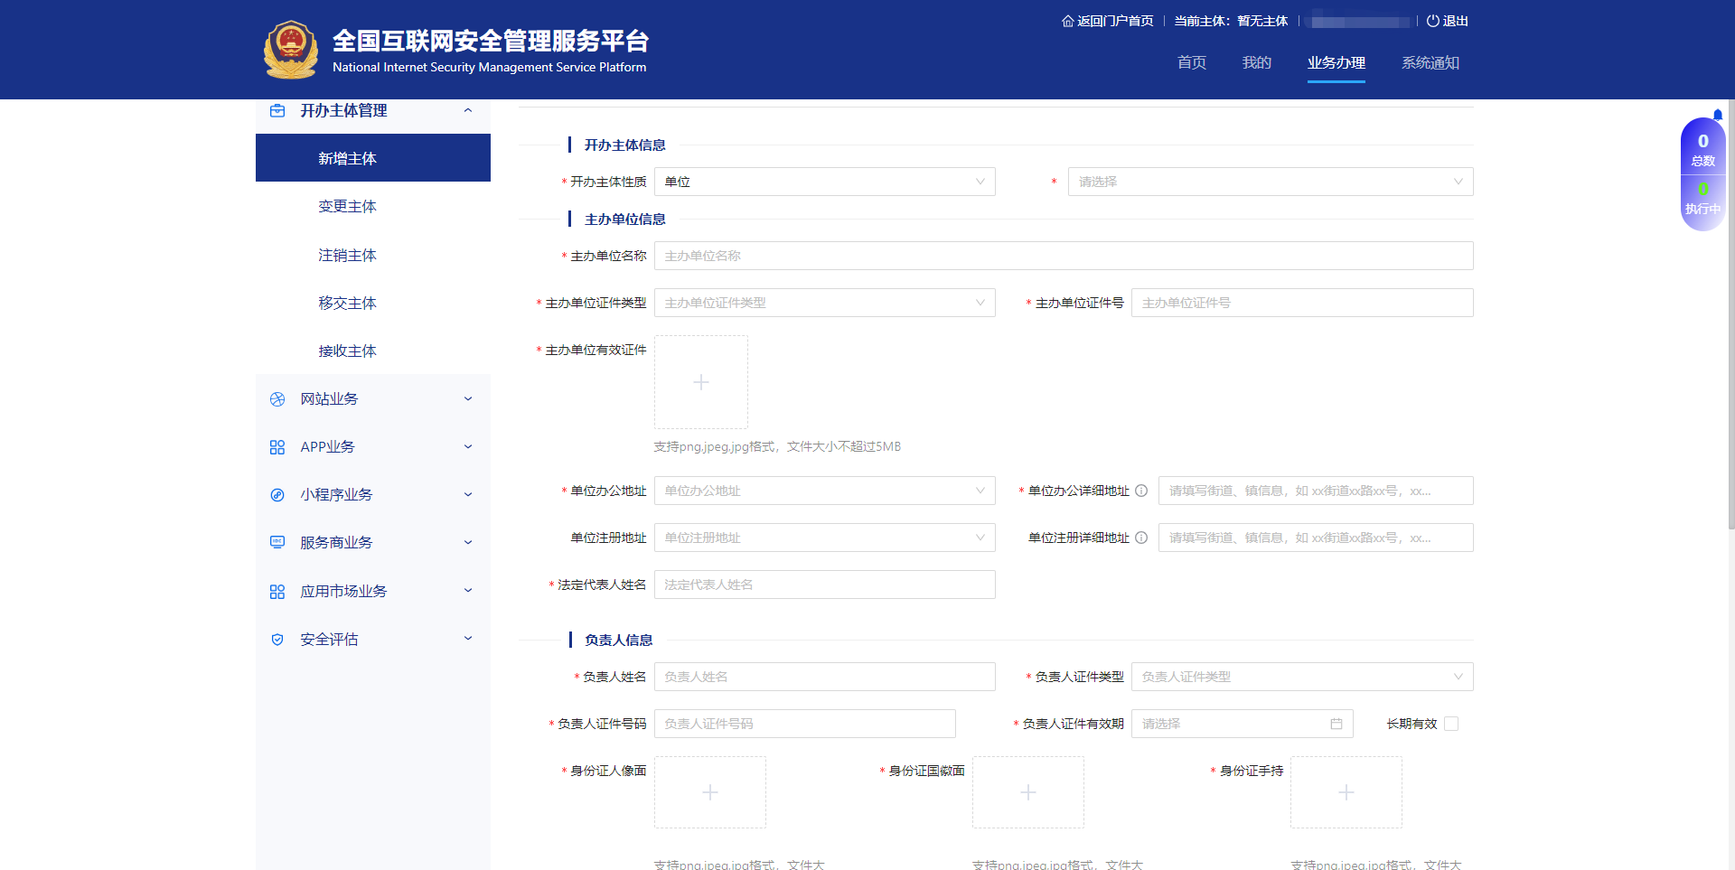The height and width of the screenshot is (870, 1735).
Task: Open the 应用市场业务 grid icon
Action: click(x=277, y=591)
